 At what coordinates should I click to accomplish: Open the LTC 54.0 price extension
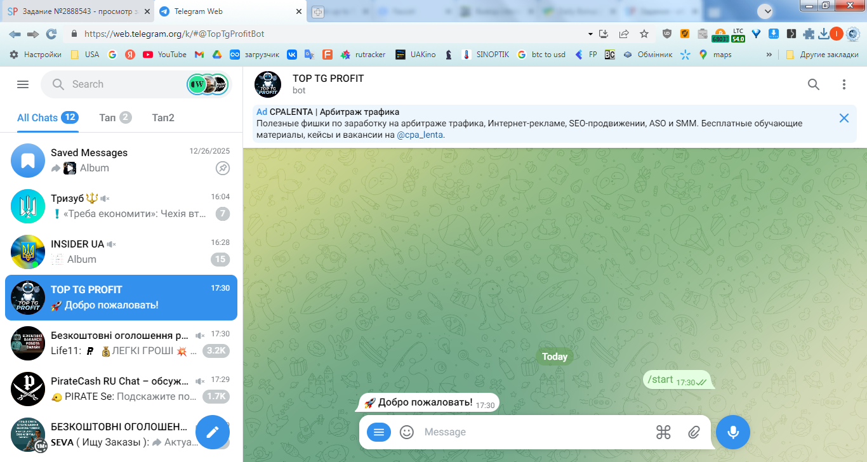[738, 34]
